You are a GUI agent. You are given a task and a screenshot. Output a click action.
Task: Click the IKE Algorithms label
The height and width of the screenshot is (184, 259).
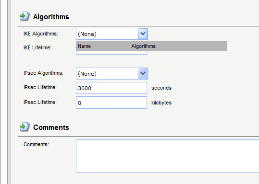pos(41,34)
